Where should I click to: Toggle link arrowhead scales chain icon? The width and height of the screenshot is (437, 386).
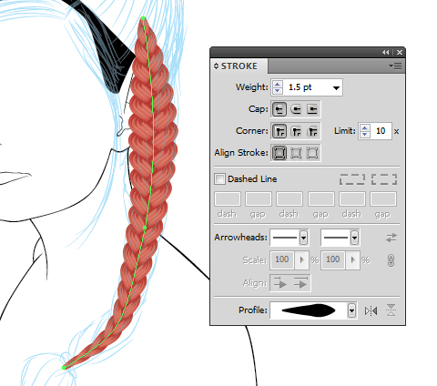[391, 260]
